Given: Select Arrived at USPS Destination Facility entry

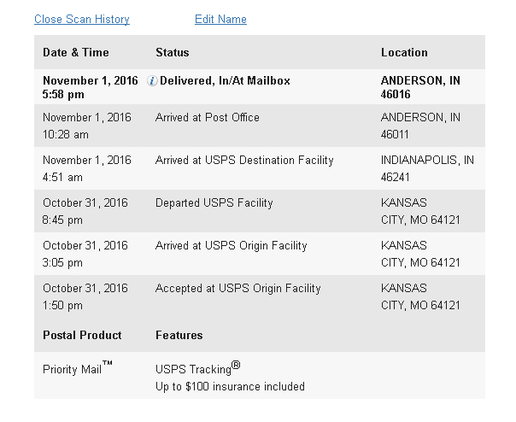Looking at the screenshot, I should [244, 161].
